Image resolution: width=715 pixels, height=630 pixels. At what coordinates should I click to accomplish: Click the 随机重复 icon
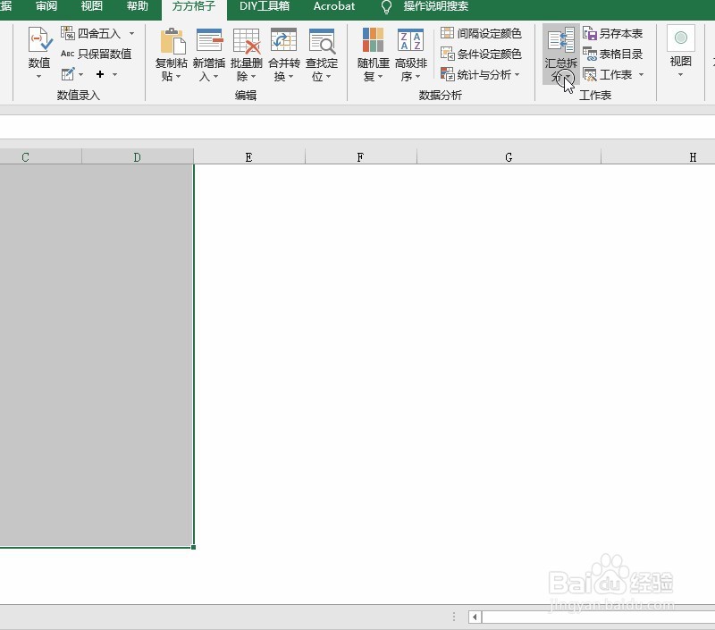(373, 39)
